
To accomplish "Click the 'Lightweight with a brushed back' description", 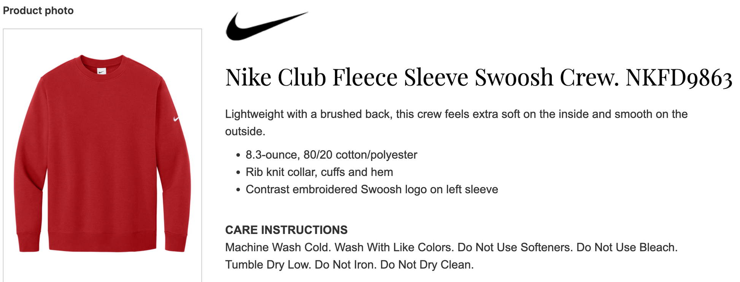I will point(456,123).
